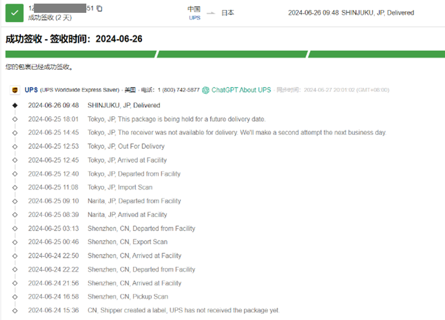Click the marker for the Pickup Scan event
This screenshot has height=320, width=445.
pos(15,297)
